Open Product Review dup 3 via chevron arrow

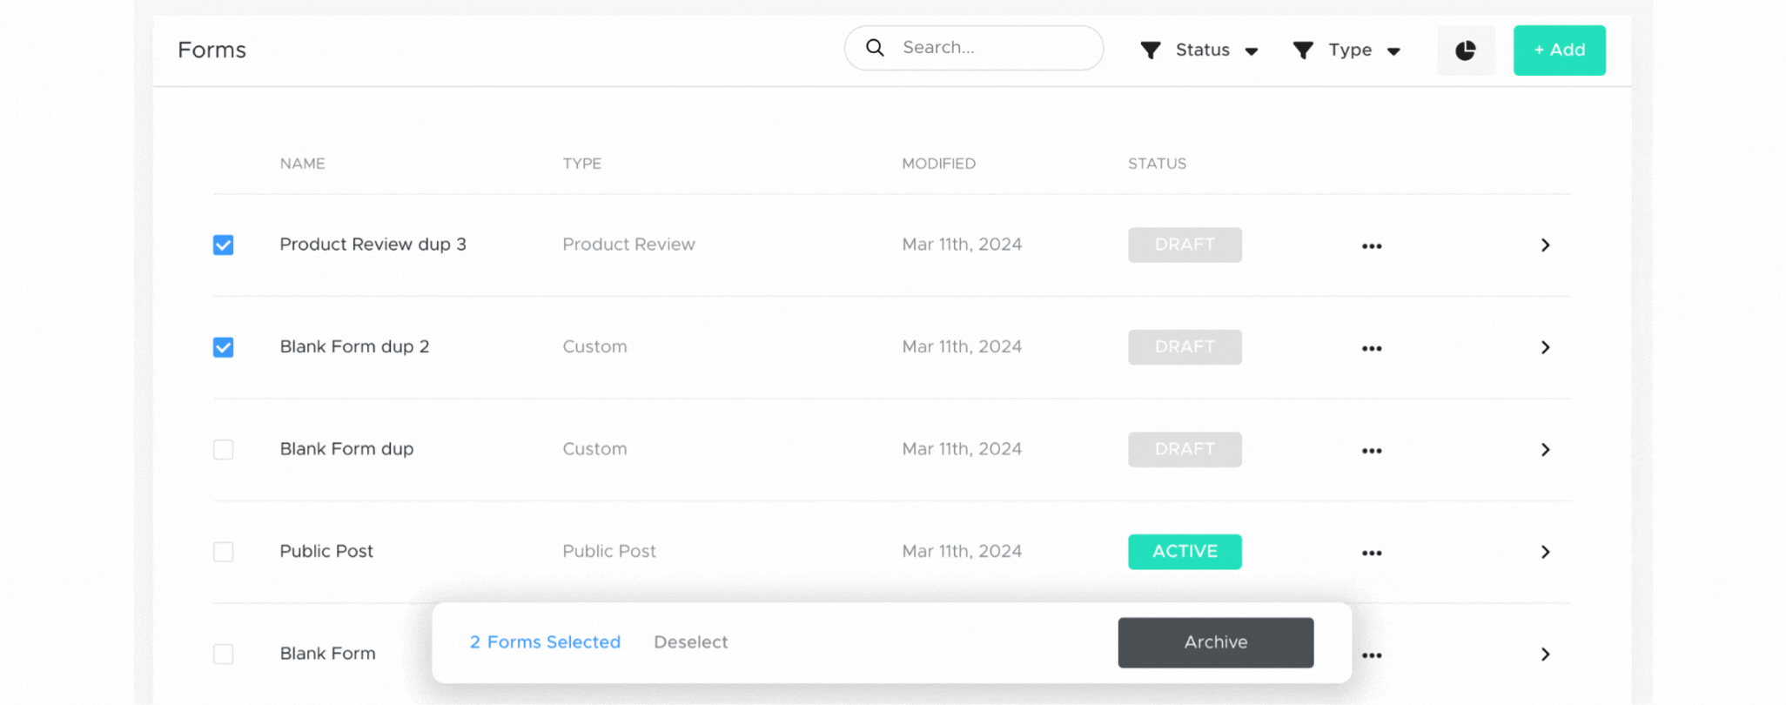coord(1546,245)
